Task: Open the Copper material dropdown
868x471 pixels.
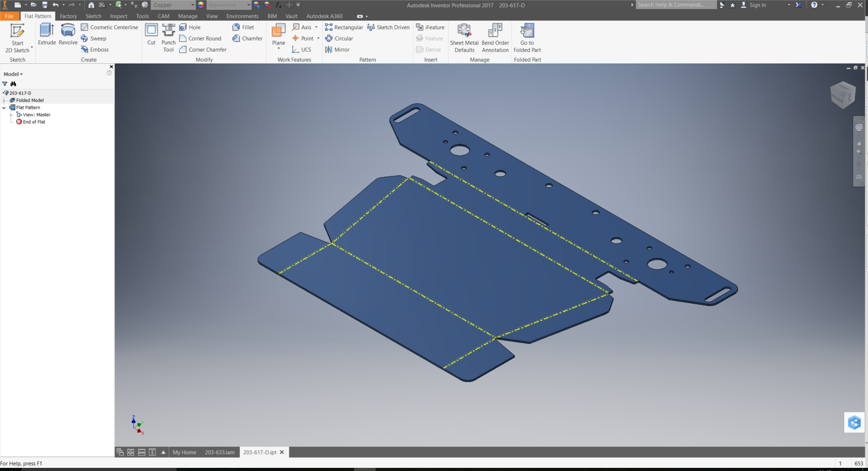Action: coord(192,5)
